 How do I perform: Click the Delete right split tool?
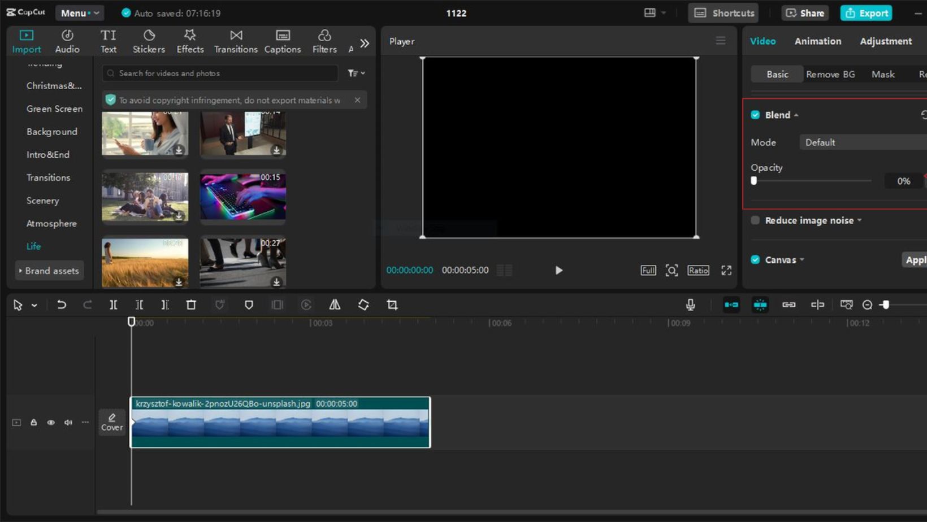click(x=165, y=305)
